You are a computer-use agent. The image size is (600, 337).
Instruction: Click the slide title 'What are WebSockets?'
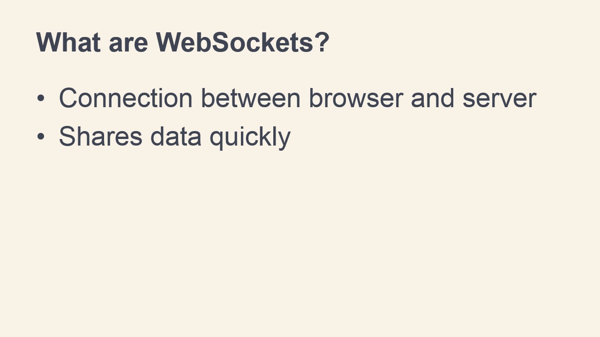tap(183, 42)
